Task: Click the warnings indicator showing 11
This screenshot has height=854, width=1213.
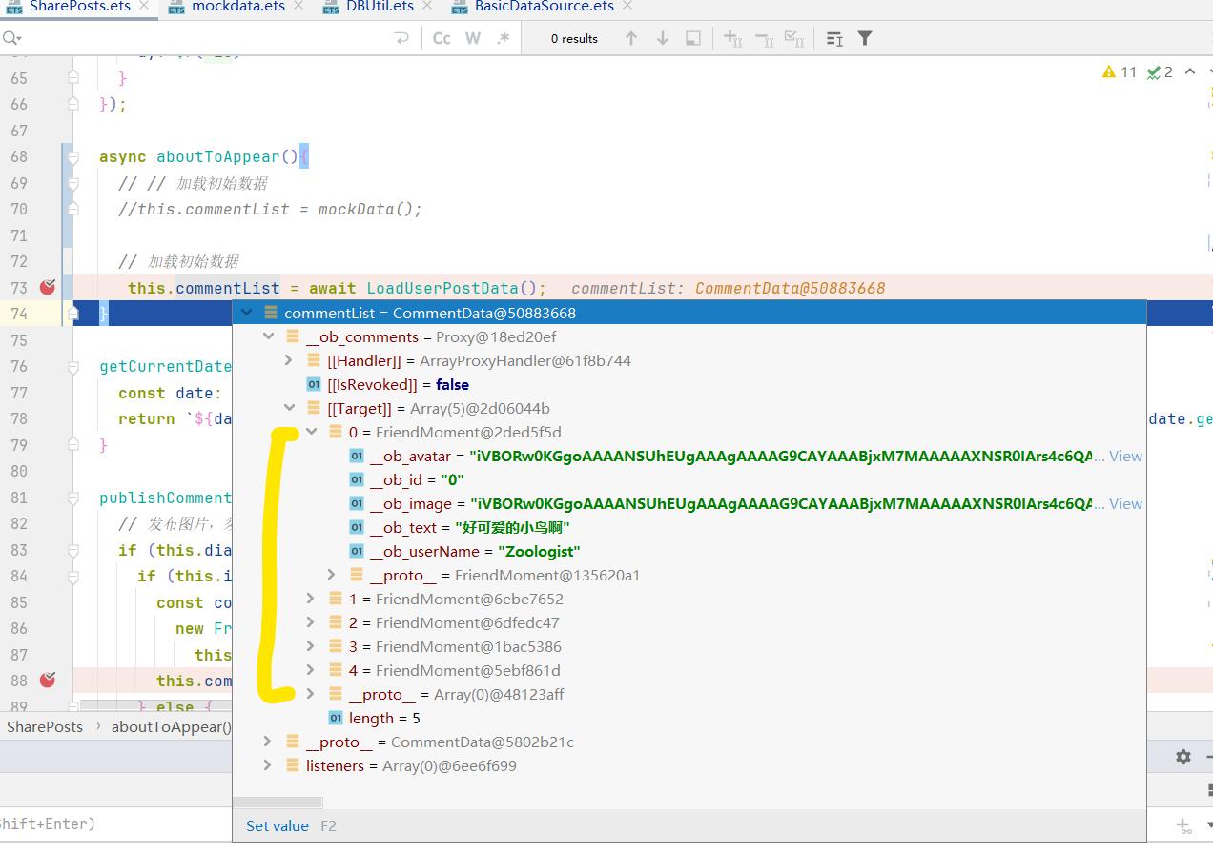Action: [1120, 72]
